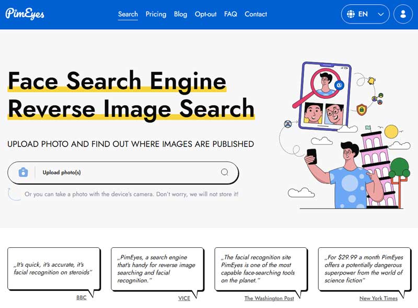Click "UPLOAD PHOTO AND FIND OUT" subtitle text

pos(131,144)
